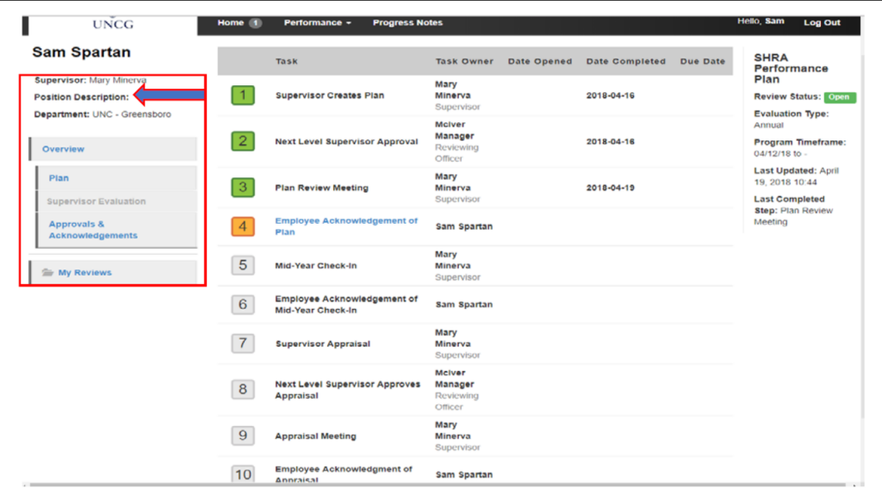Go to the Home tab
Screen dimensions: 882x494
point(230,23)
